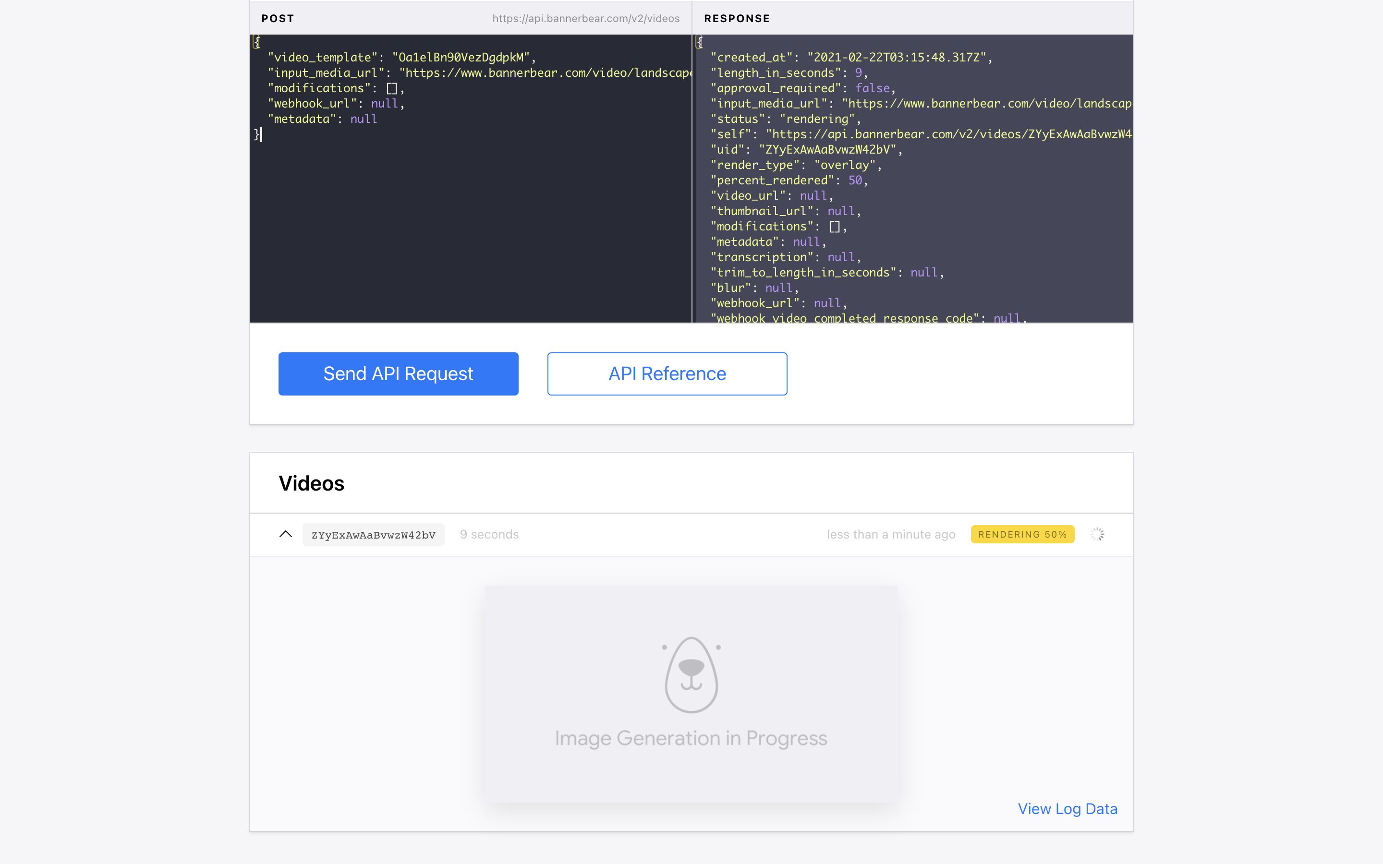Click the RESPONSE panel header
The image size is (1383, 864).
coord(737,18)
